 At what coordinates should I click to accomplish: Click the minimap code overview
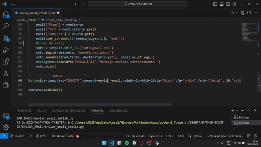click(x=249, y=32)
